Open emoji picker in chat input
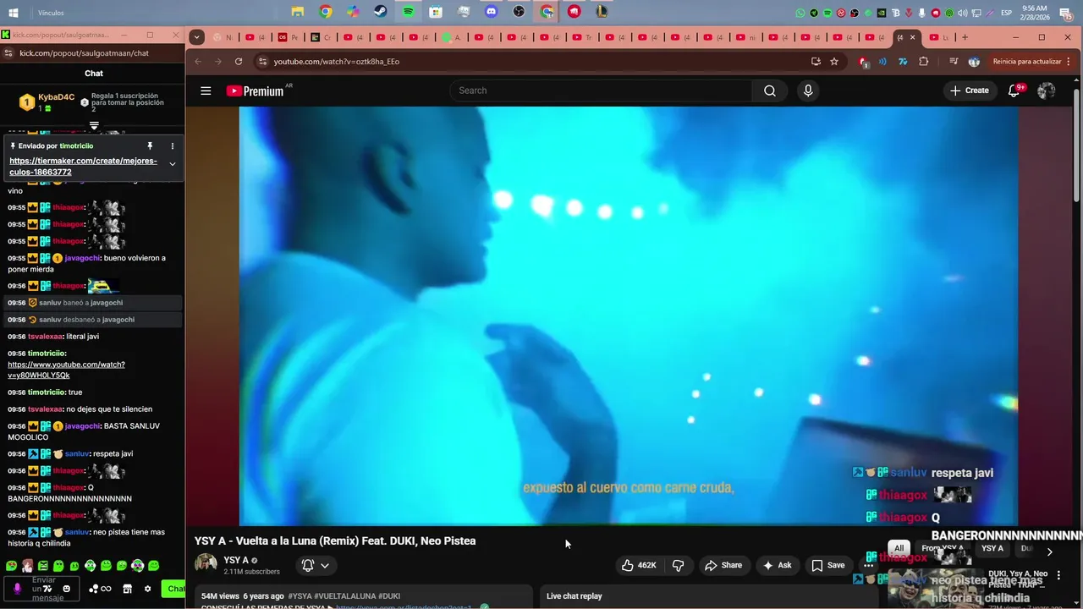1083x609 pixels. click(x=67, y=589)
